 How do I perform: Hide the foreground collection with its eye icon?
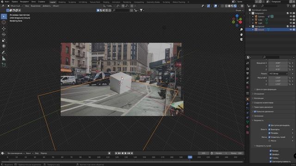point(291,13)
